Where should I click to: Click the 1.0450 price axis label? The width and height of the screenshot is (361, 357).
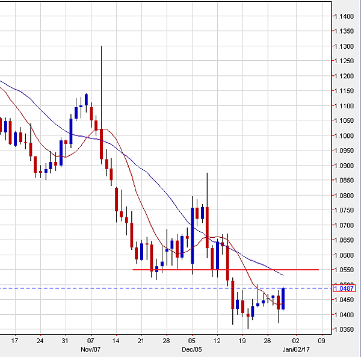pyautogui.click(x=344, y=300)
